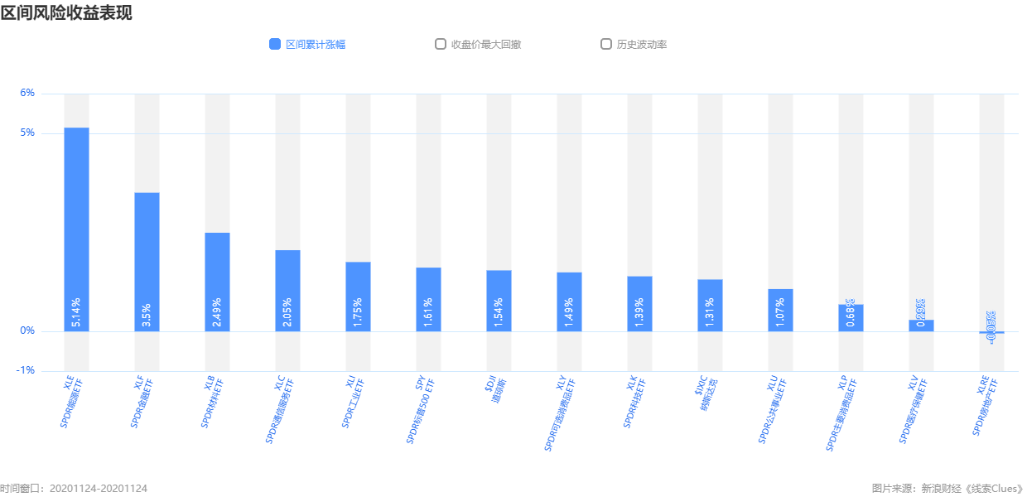Enable the 收盘价最大回撤 series
Image resolution: width=1027 pixels, height=497 pixels.
pyautogui.click(x=441, y=44)
